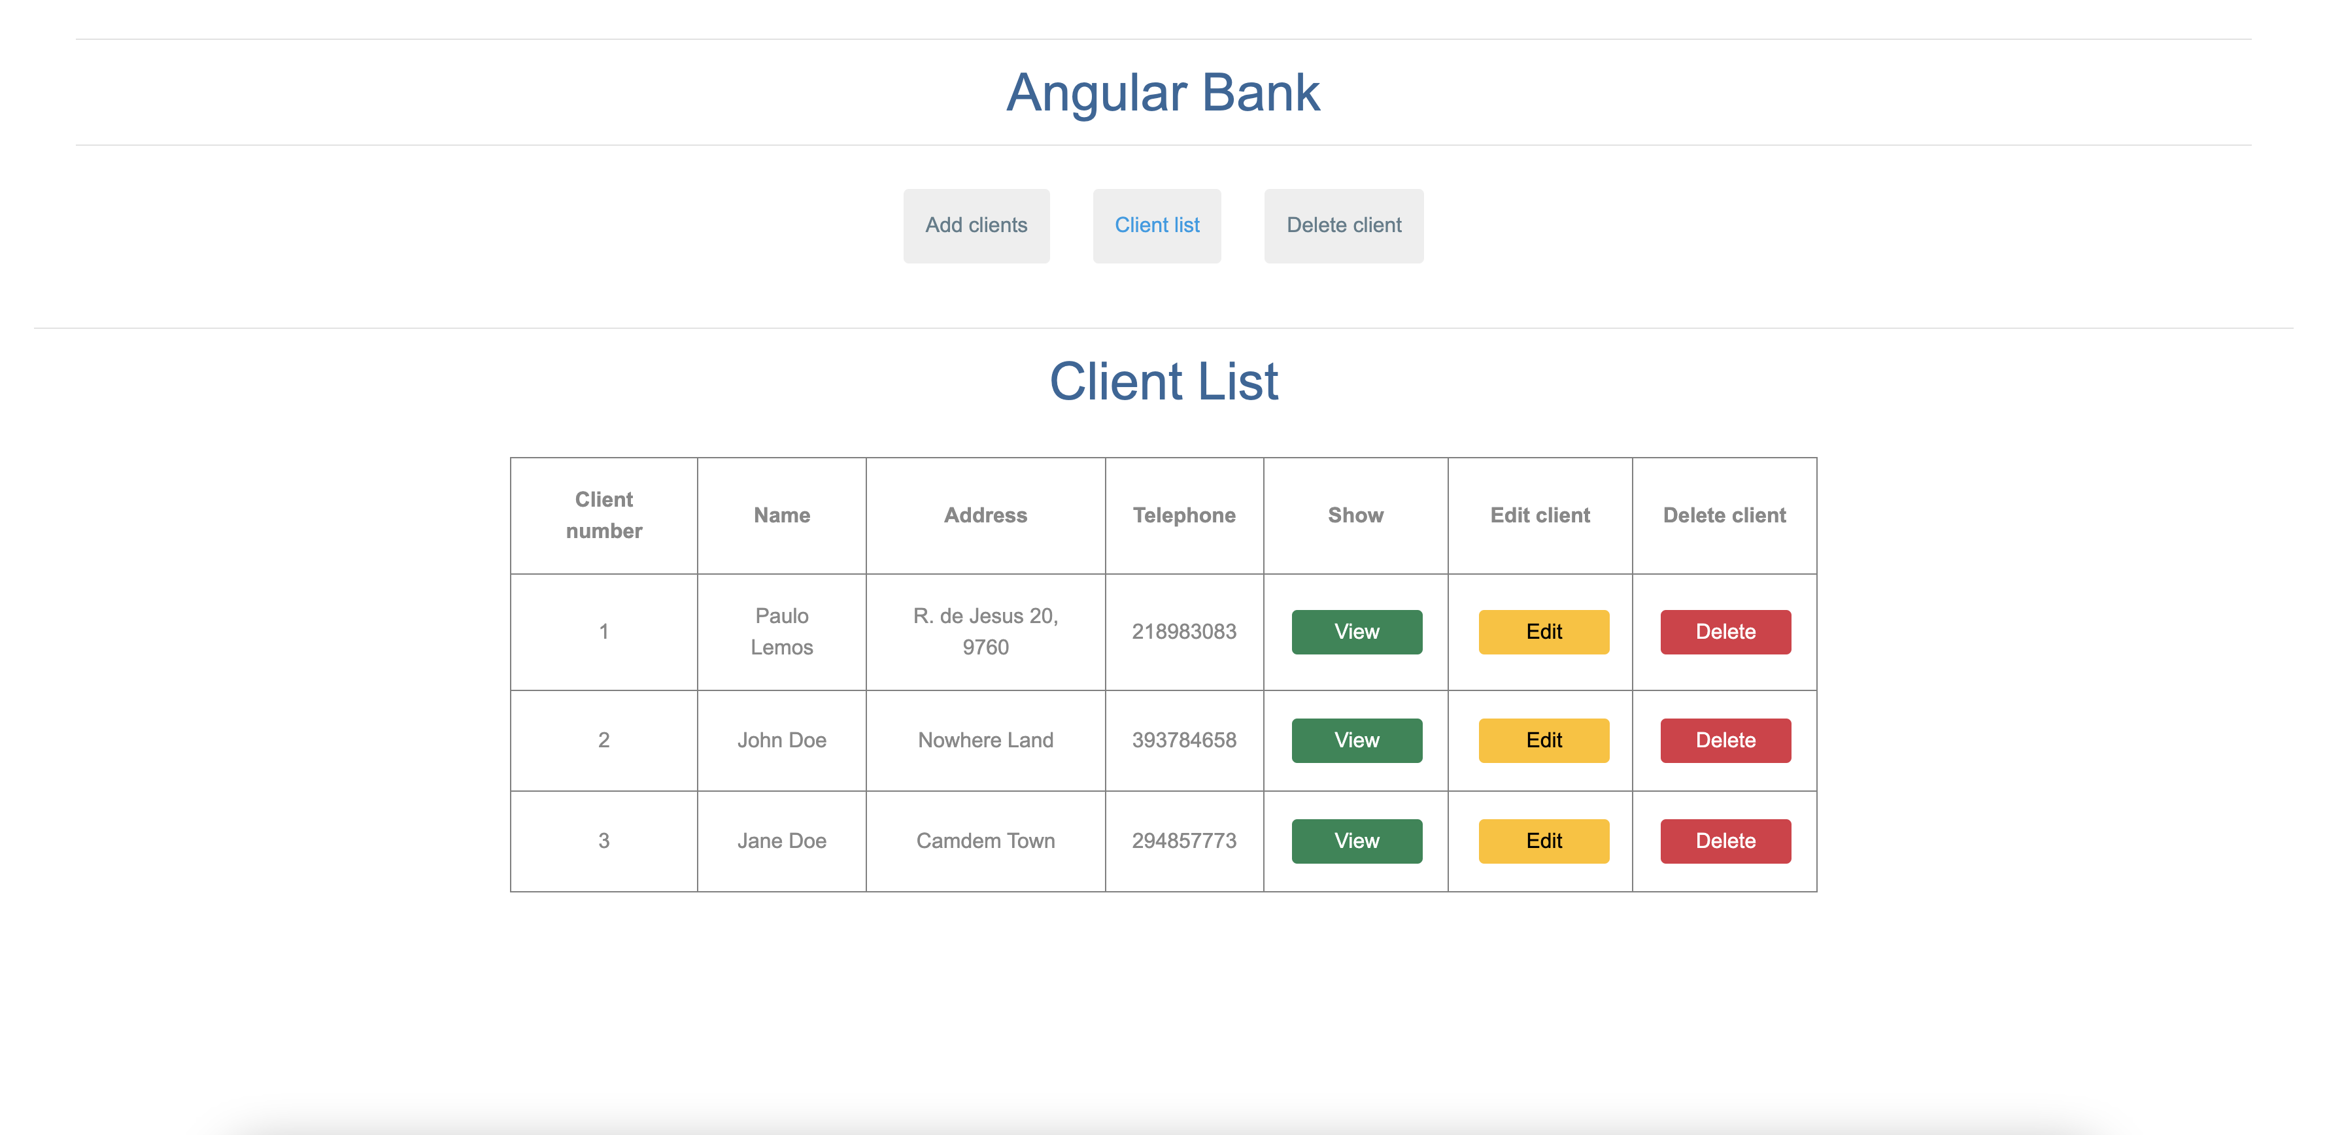Delete the client Jane Doe

1724,841
